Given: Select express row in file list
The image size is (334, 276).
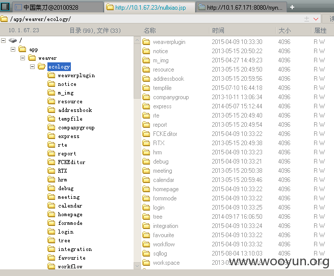Looking at the screenshot, I should coord(238,106).
